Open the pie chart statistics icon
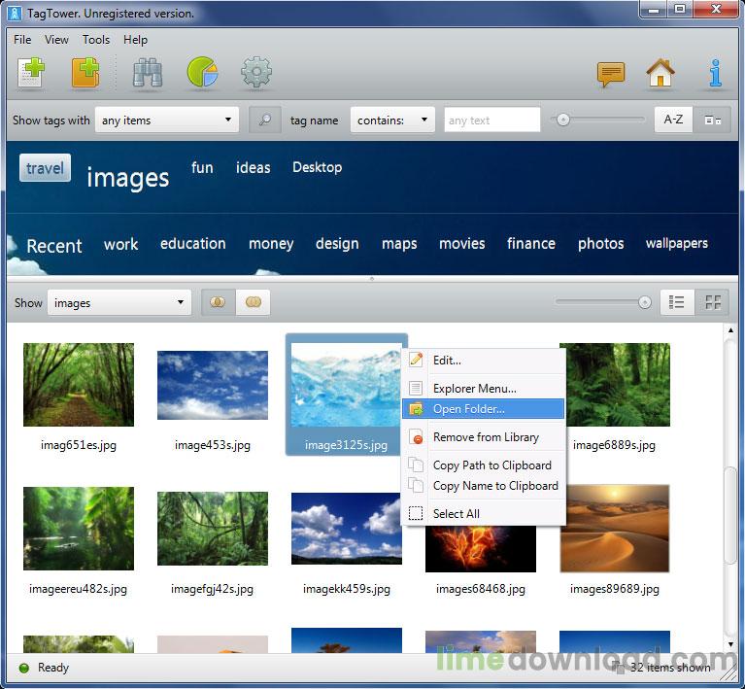Screen dimensions: 745x689 (x=202, y=74)
